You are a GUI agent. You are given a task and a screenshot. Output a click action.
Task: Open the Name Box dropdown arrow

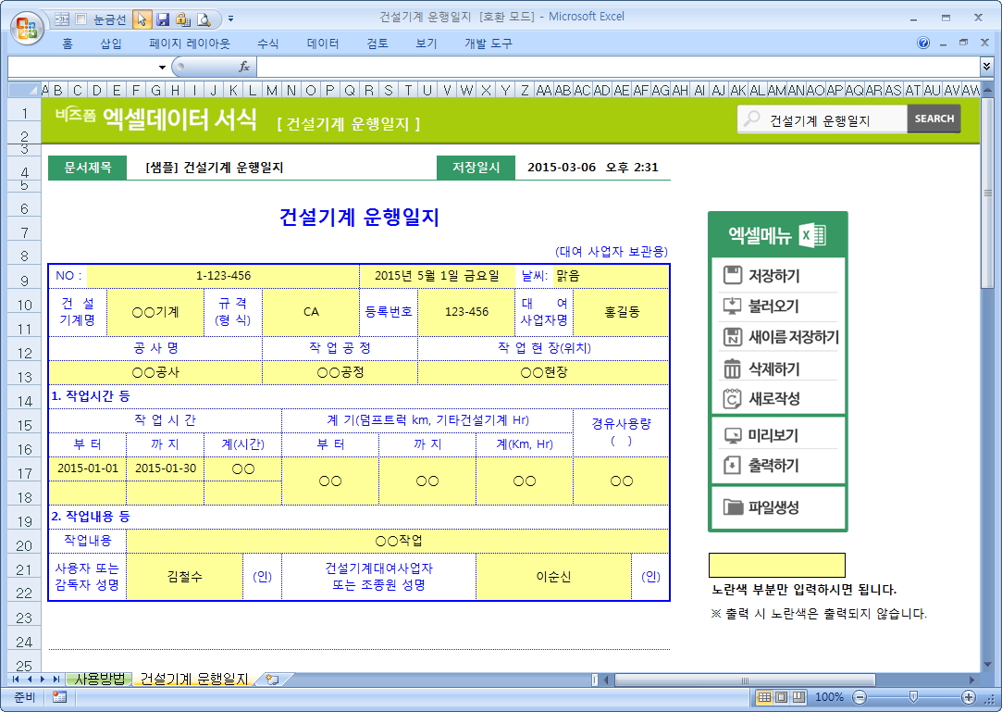tap(162, 67)
